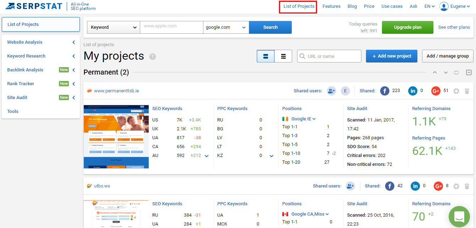Click the add shared user icon for permanenttsb.ie

[332, 91]
